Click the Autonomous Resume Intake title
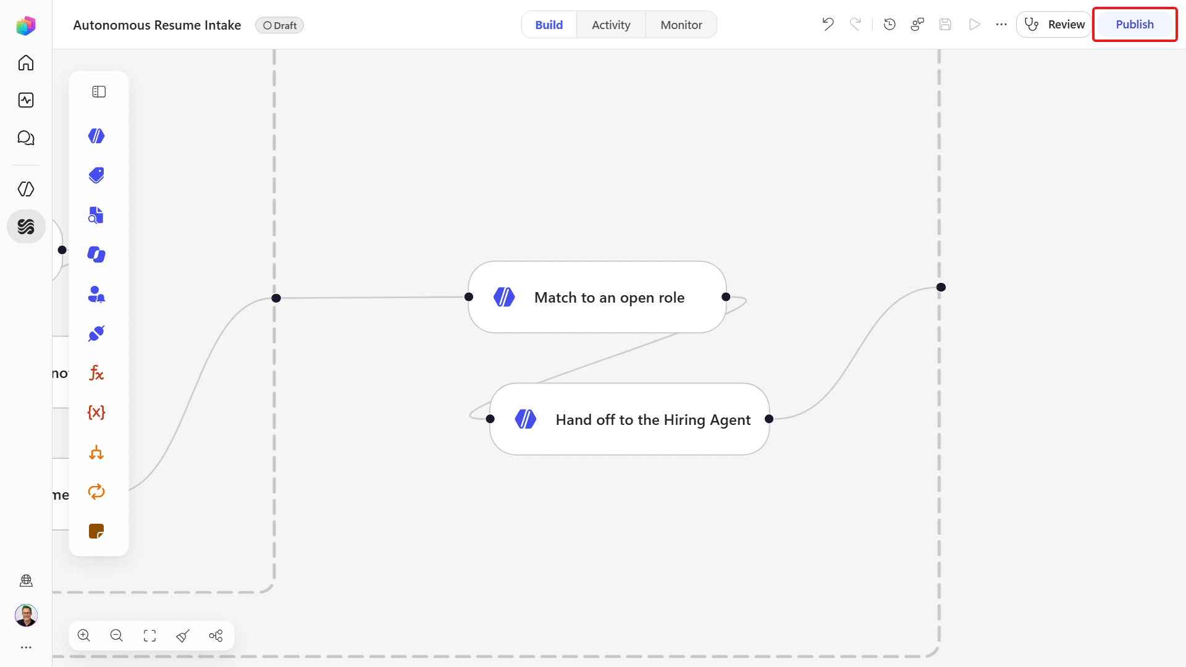Image resolution: width=1186 pixels, height=667 pixels. click(x=157, y=25)
